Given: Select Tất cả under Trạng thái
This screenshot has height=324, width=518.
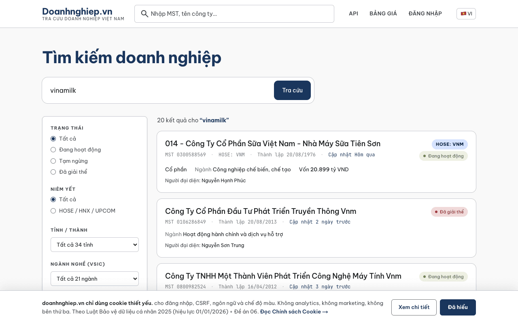Looking at the screenshot, I should tap(53, 139).
